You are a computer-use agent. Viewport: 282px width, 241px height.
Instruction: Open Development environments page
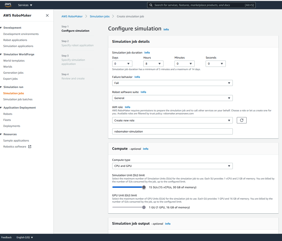(21, 34)
